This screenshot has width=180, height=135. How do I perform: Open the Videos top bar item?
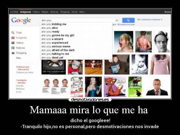pos(36,12)
